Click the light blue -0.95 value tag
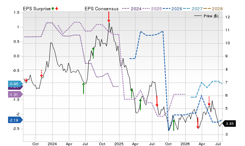Viewport: 245px width, 146px height. [15, 84]
